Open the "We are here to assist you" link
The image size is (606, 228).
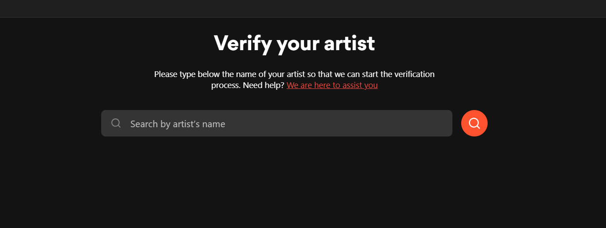coord(332,85)
